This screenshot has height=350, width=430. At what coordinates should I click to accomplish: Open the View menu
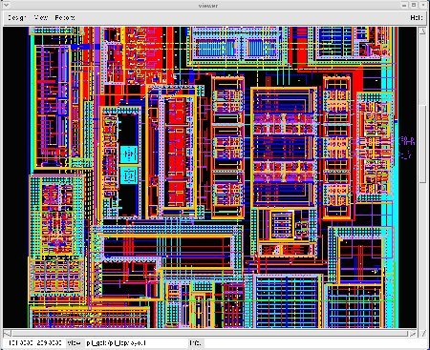pos(41,17)
